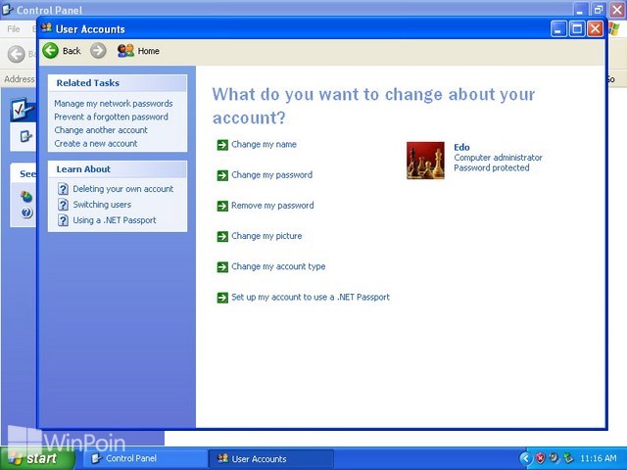Close the Control Panel window
Image resolution: width=627 pixels, height=470 pixels.
(617, 10)
